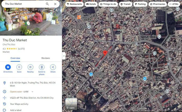
Task: Select the Parking filter chip
Action: pos(140,4)
